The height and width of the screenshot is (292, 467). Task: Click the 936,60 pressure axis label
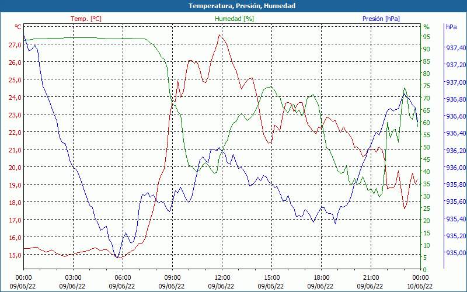pos(455,116)
